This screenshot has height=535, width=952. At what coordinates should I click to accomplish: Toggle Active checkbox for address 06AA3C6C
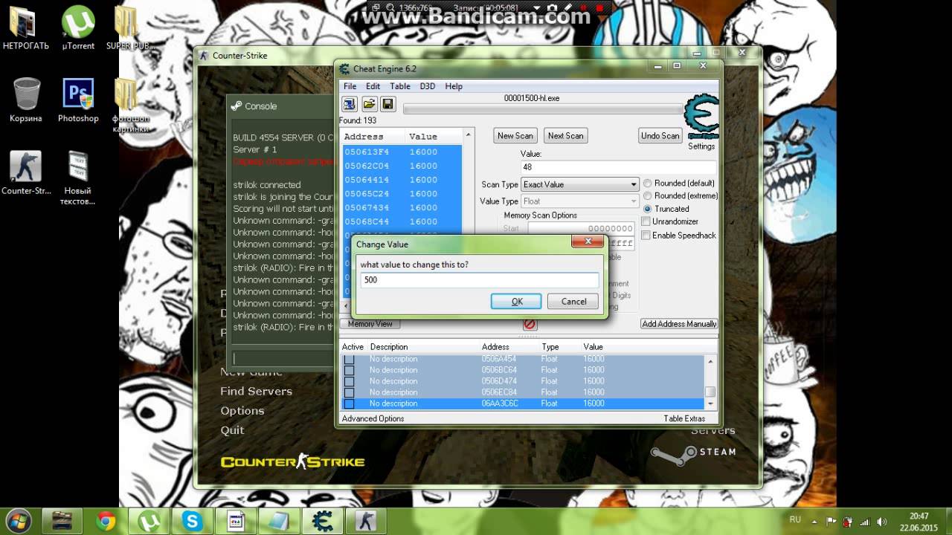coord(349,403)
